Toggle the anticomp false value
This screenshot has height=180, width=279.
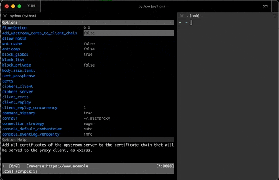[x=89, y=49]
